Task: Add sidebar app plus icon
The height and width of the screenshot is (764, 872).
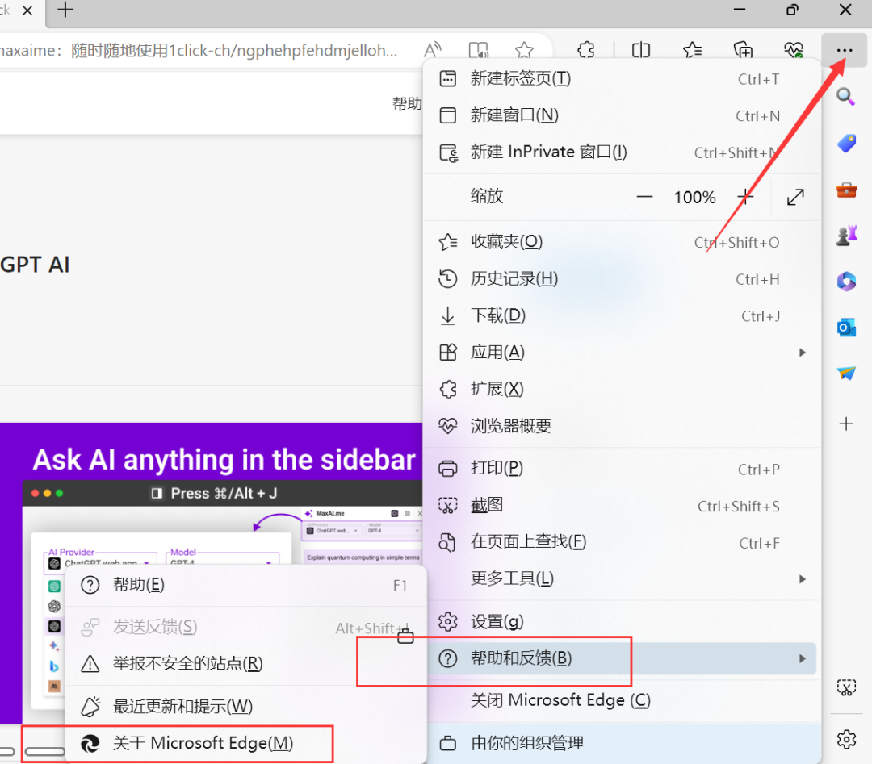Action: pos(846,424)
